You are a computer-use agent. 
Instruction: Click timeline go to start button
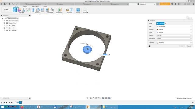2,102
